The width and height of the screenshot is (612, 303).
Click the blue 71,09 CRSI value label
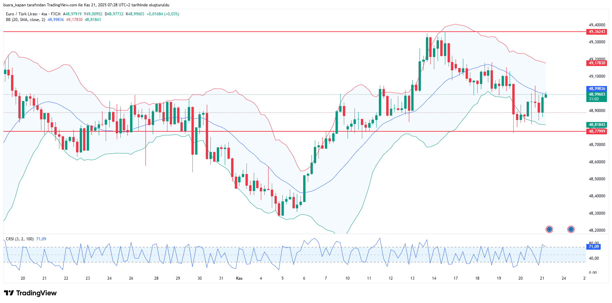pos(594,247)
